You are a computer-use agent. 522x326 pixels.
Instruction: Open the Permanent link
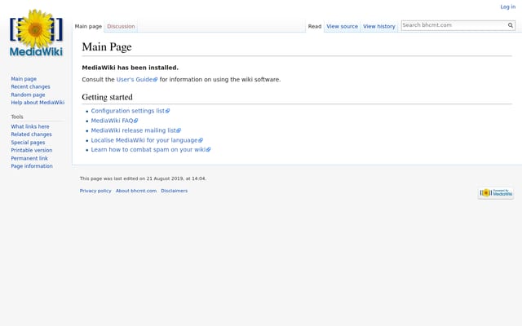[x=29, y=158]
